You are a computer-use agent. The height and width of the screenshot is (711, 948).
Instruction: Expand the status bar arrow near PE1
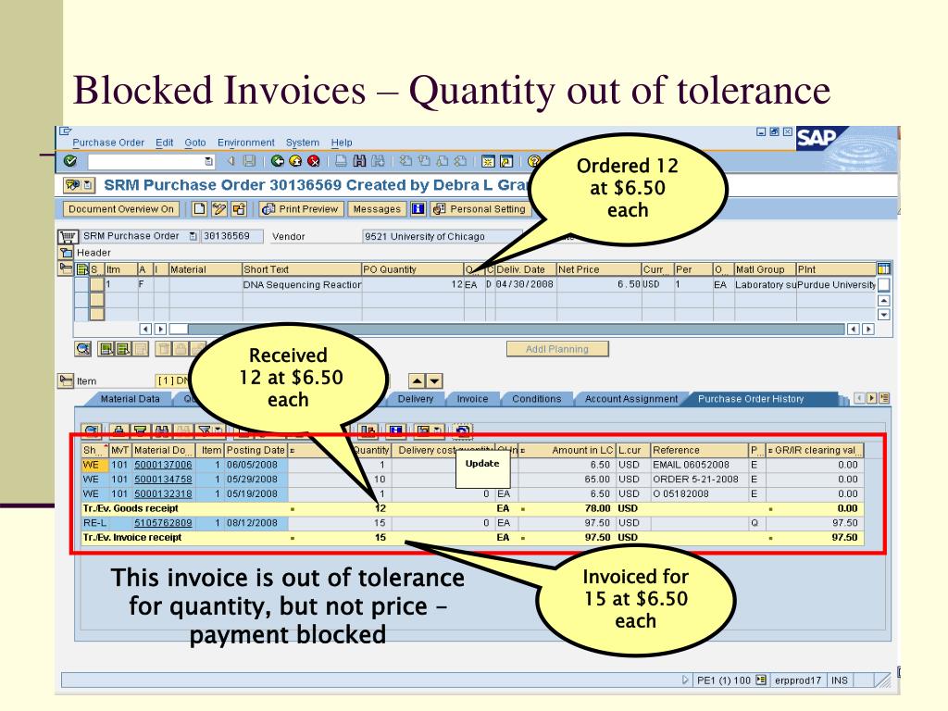click(x=685, y=680)
